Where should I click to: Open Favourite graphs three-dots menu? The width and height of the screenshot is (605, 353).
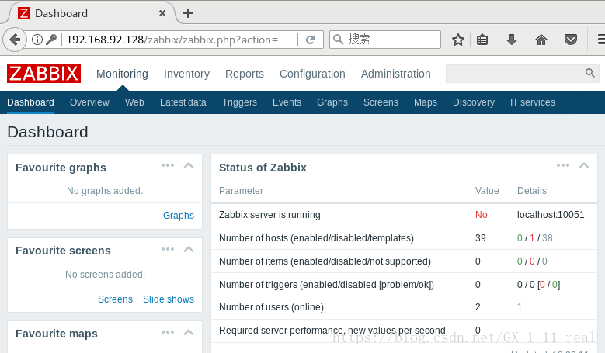(x=168, y=165)
